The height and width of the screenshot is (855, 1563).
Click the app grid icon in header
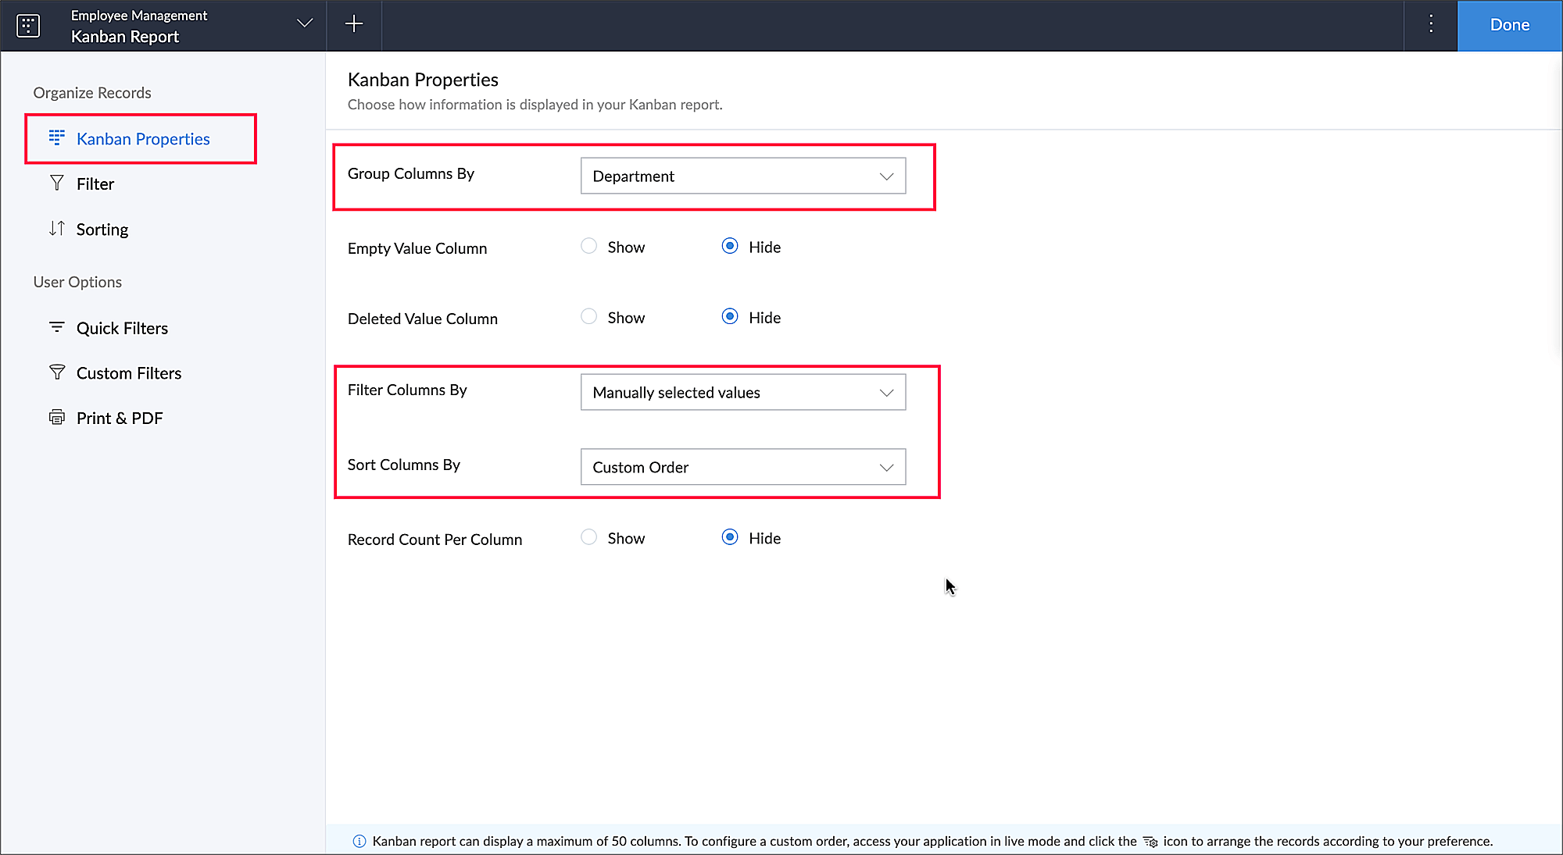click(28, 26)
